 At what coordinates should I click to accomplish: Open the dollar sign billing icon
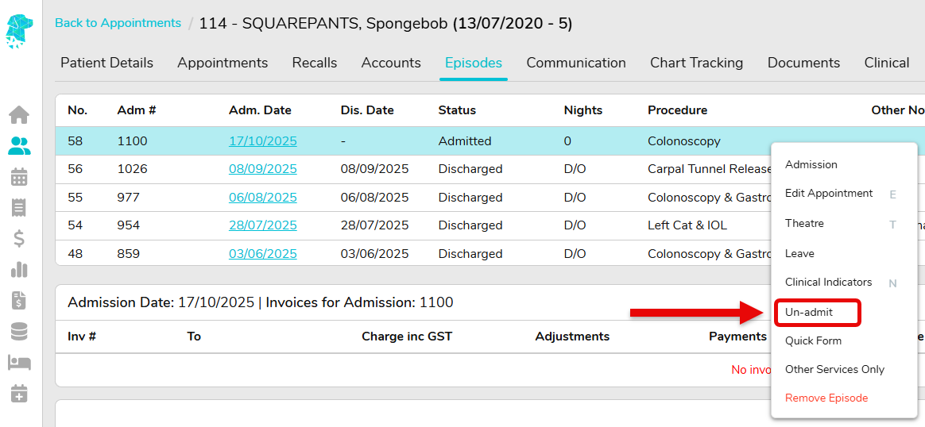coord(19,238)
